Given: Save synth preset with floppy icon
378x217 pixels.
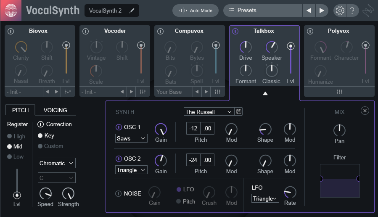Looking at the screenshot, I should (x=238, y=111).
